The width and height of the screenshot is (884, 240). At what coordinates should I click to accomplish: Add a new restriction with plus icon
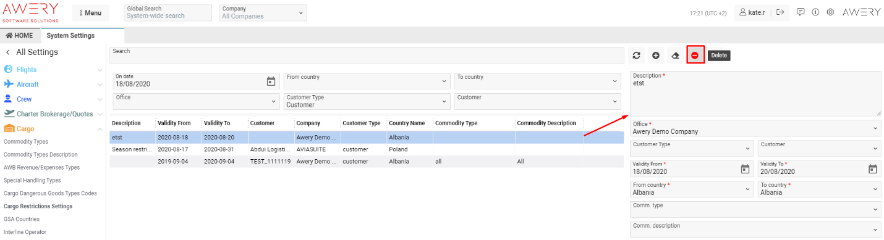coord(656,56)
